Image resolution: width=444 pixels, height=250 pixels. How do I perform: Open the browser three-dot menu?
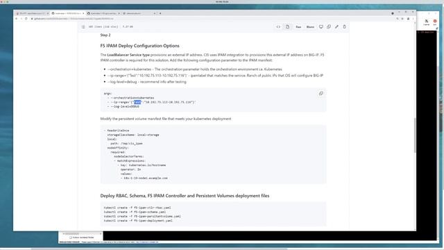(x=413, y=19)
